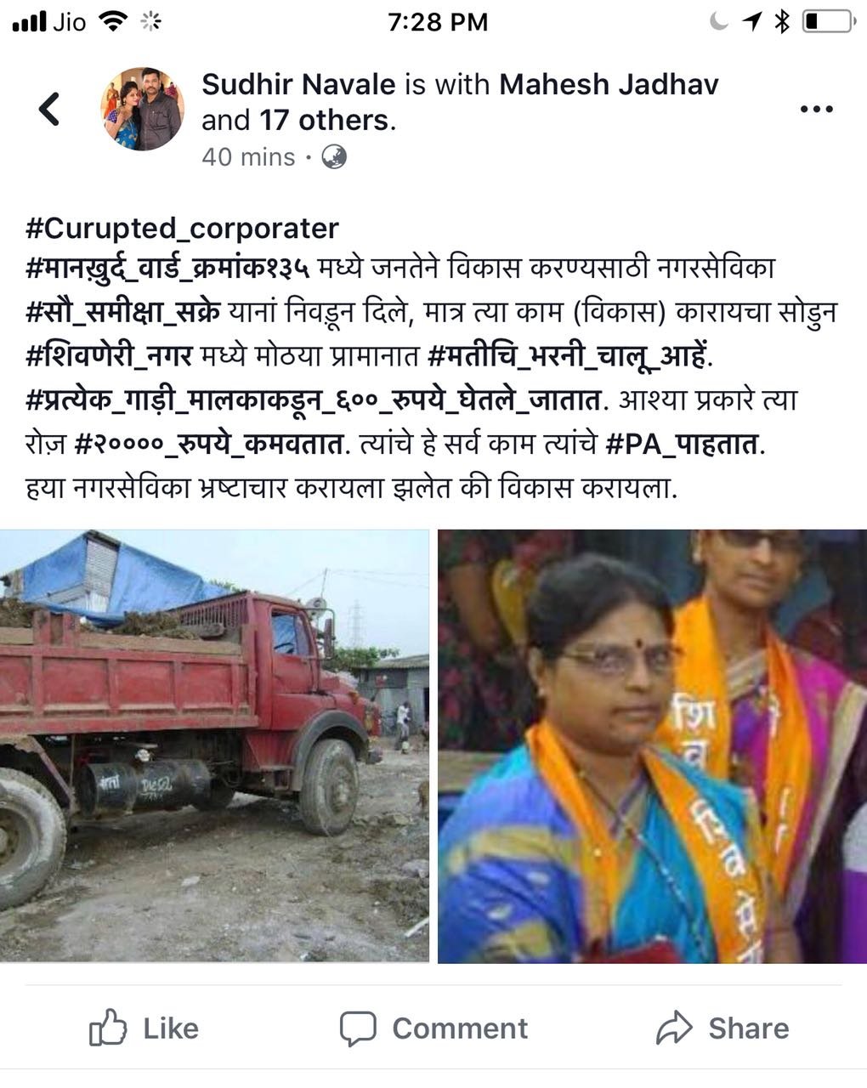Click the 40 mins timestamp
This screenshot has height=1088, width=867.
(248, 157)
